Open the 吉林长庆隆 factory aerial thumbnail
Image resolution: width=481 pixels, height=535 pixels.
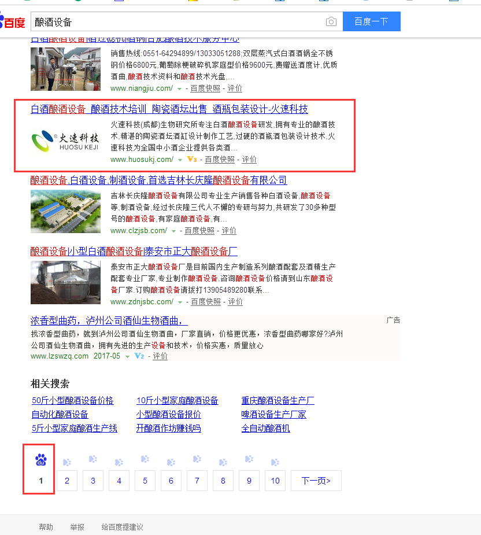pyautogui.click(x=65, y=211)
